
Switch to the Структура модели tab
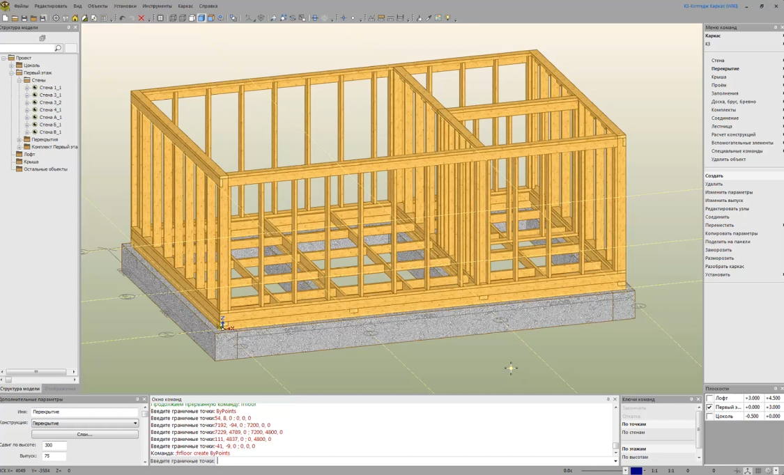click(x=20, y=389)
